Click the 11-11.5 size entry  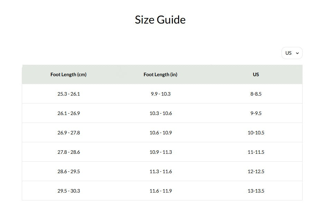[x=256, y=152]
